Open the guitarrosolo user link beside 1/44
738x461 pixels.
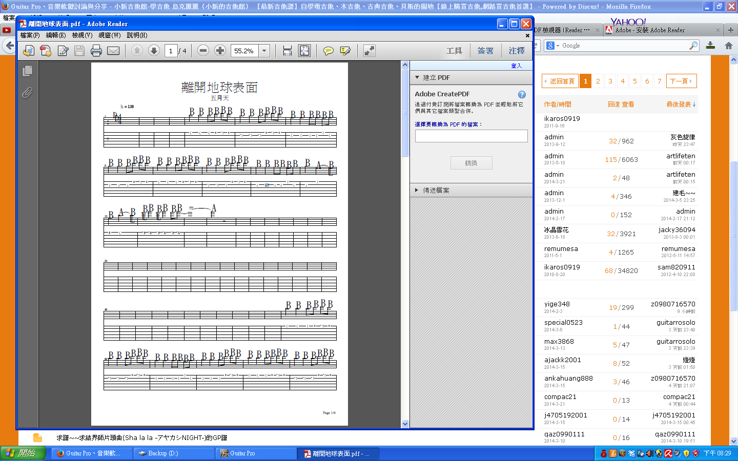pyautogui.click(x=675, y=323)
